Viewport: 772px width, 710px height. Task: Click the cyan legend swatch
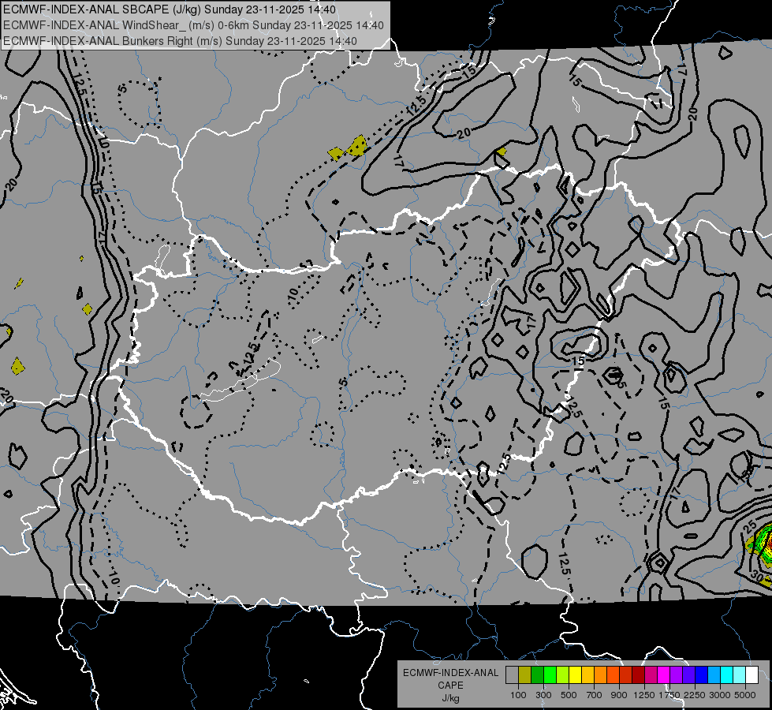pyautogui.click(x=727, y=675)
